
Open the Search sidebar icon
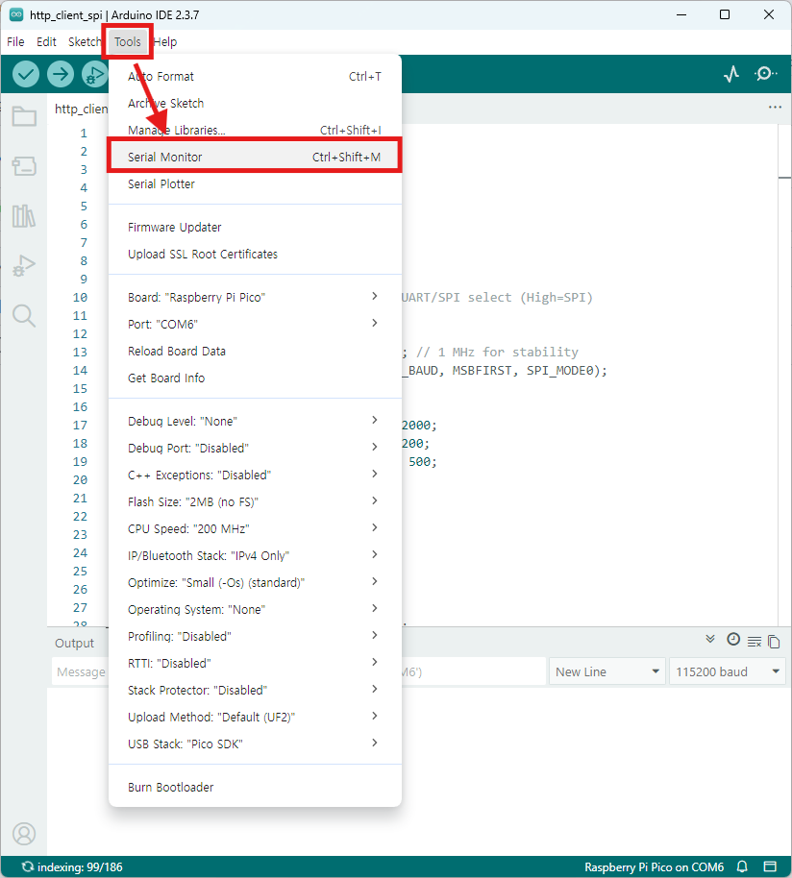(24, 316)
